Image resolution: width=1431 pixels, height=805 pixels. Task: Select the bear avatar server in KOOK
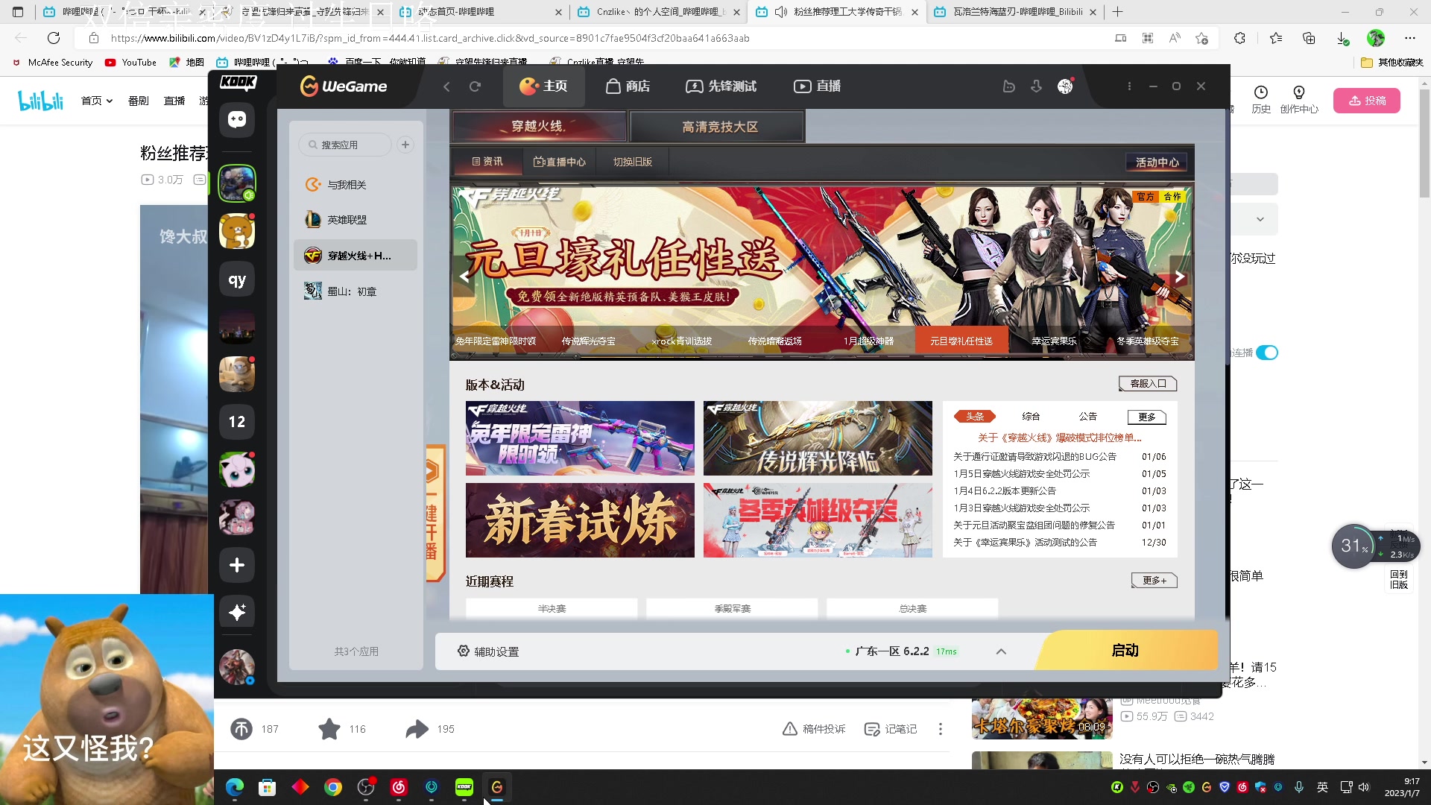pos(237,232)
